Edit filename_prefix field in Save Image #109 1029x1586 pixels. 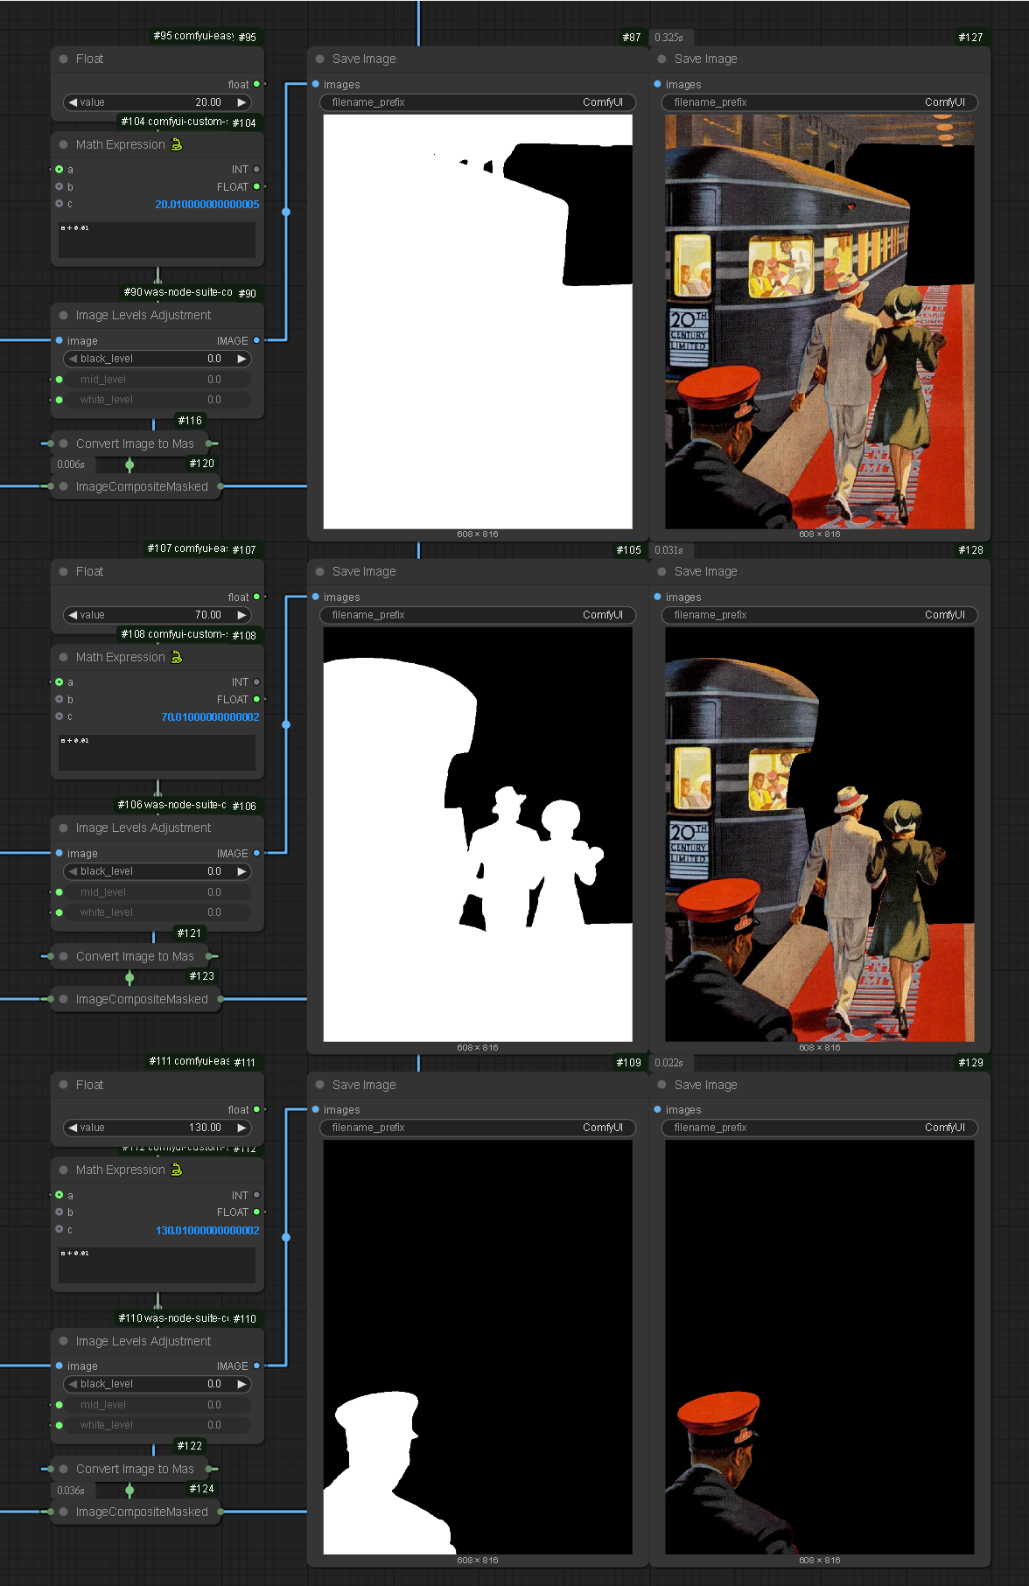478,1128
